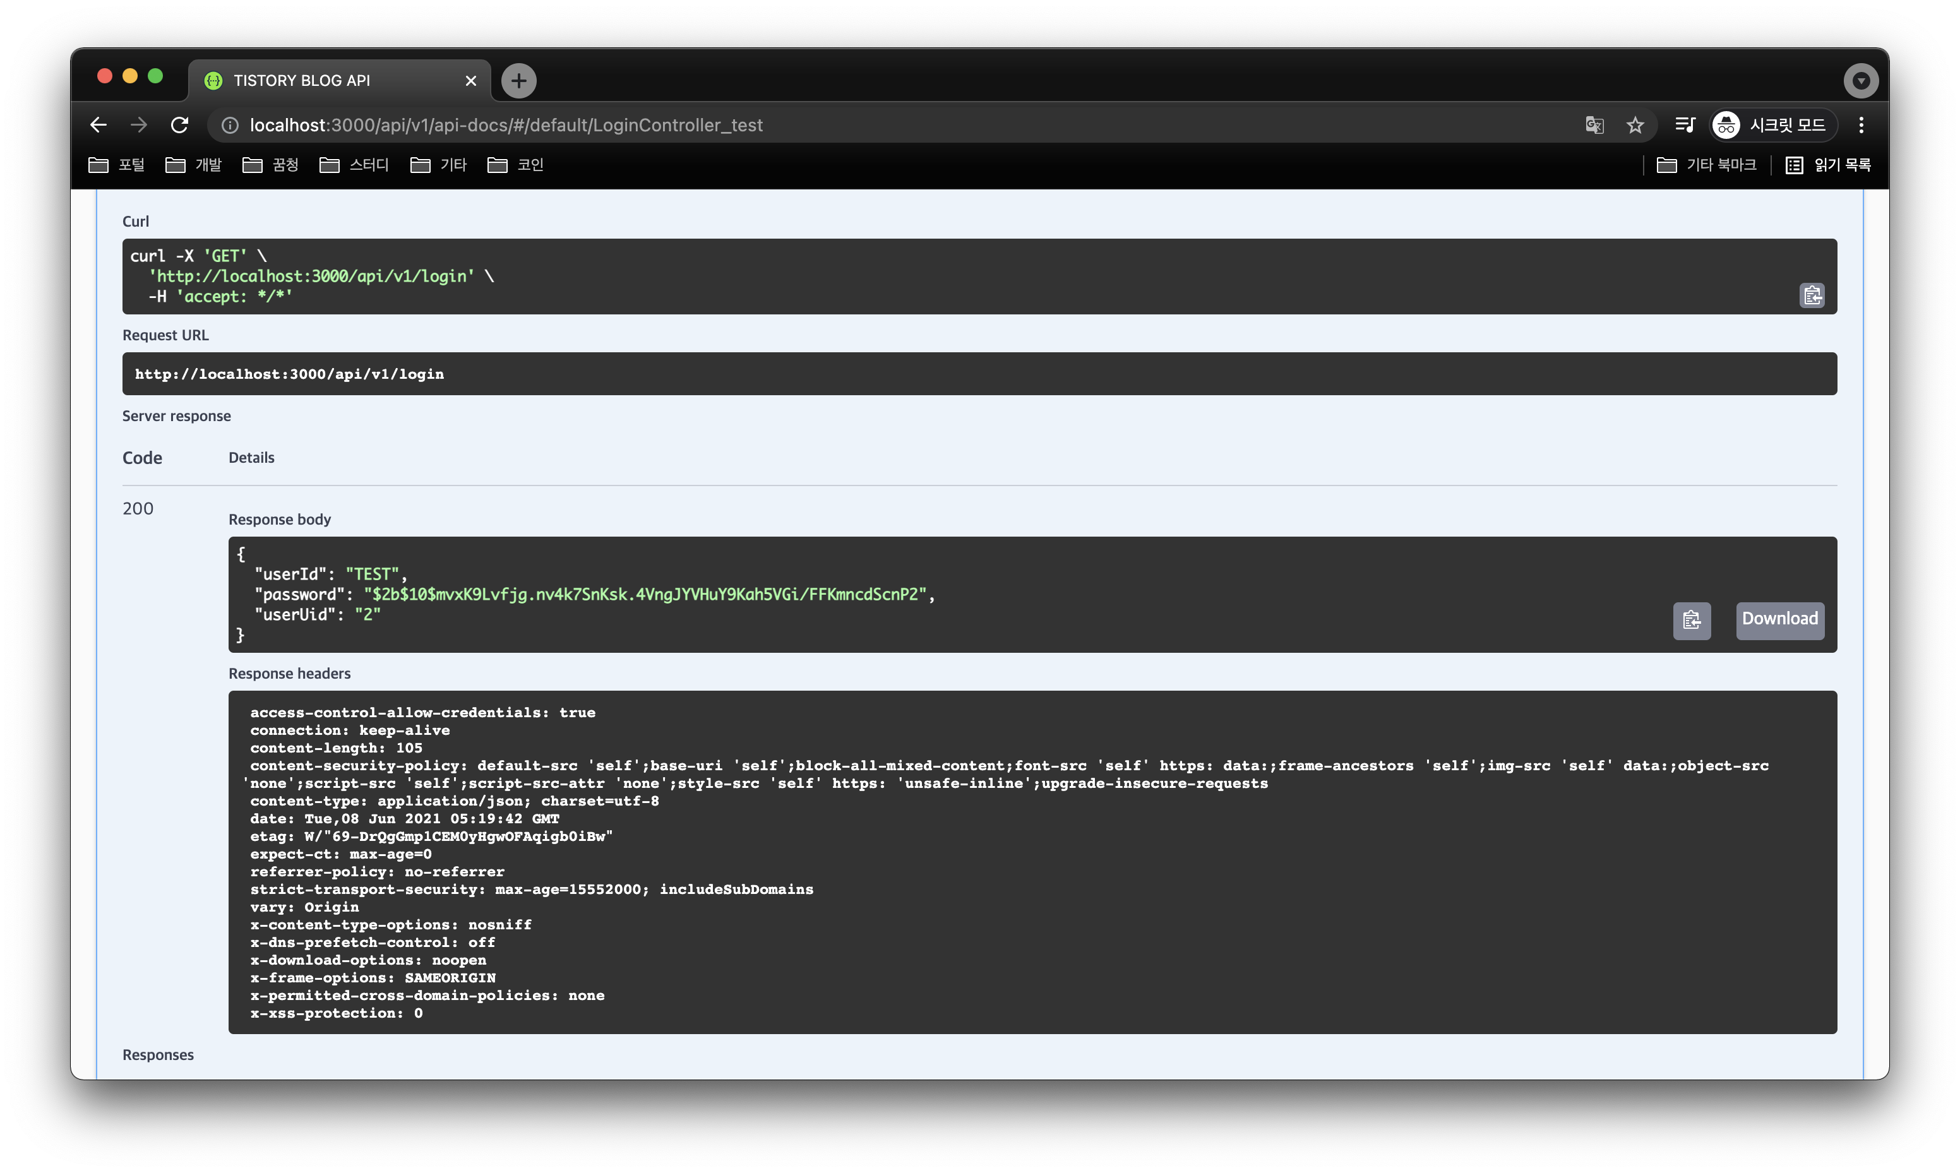Reload the current page
The height and width of the screenshot is (1173, 1960).
[x=179, y=125]
